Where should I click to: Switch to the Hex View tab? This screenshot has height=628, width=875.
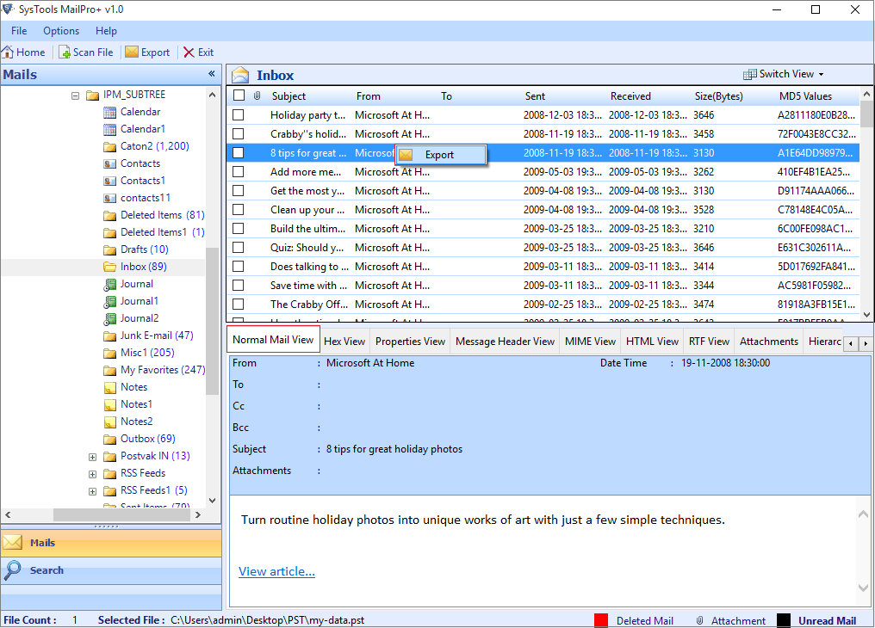(x=344, y=341)
